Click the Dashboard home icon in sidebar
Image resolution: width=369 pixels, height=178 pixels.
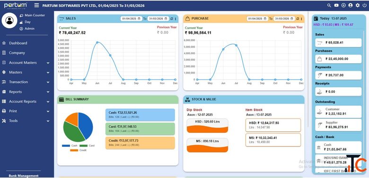click(x=4, y=43)
